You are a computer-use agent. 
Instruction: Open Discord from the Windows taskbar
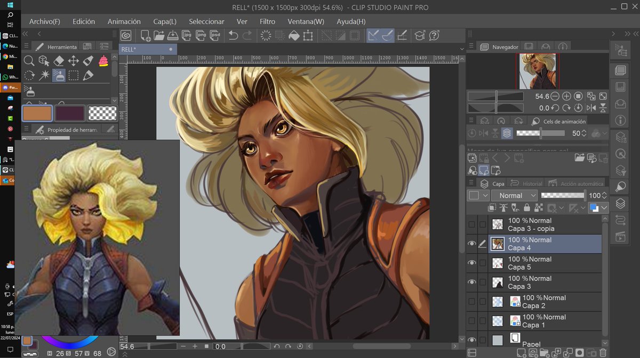coord(10,87)
